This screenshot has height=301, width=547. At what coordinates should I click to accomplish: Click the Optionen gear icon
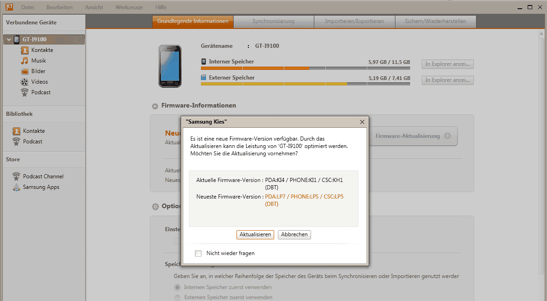pyautogui.click(x=155, y=207)
